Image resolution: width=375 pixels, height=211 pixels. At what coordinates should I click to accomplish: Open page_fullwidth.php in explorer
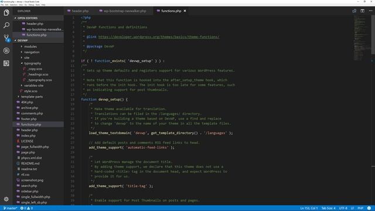pyautogui.click(x=35, y=147)
